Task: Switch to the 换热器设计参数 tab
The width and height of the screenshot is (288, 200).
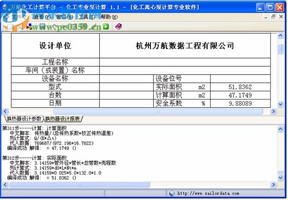Action: (24, 119)
